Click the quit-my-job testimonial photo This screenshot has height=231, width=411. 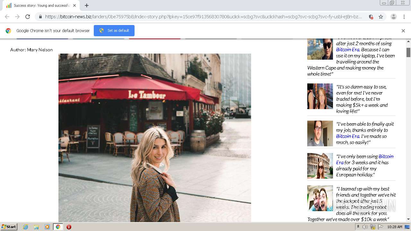click(x=320, y=133)
